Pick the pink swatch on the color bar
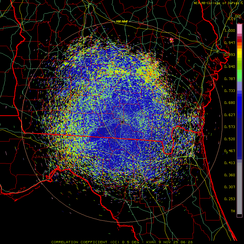Screen dimensions: 244x244 pos(239,29)
